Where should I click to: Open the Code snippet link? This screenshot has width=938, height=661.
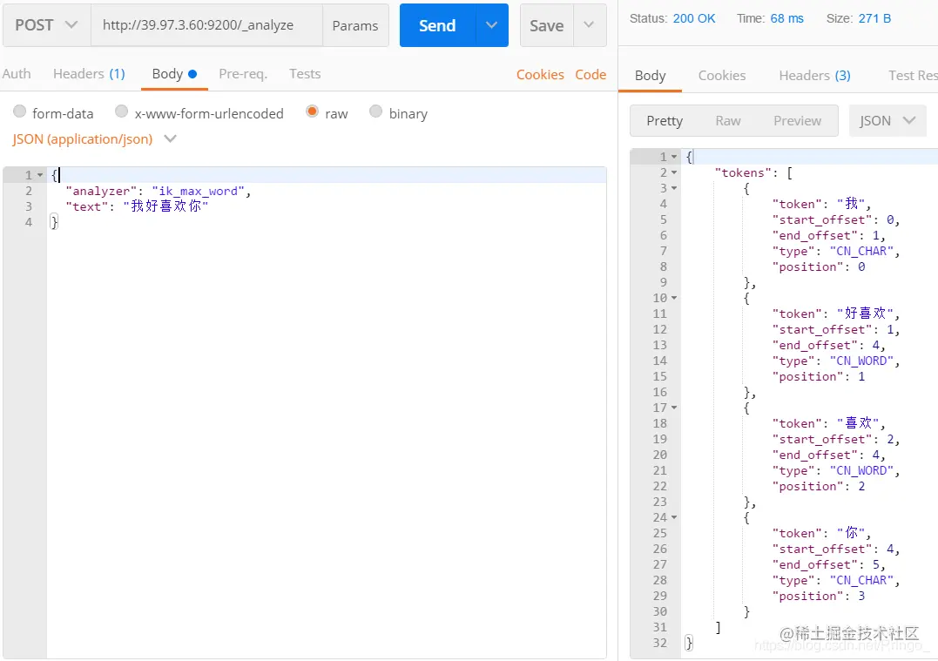coord(590,74)
